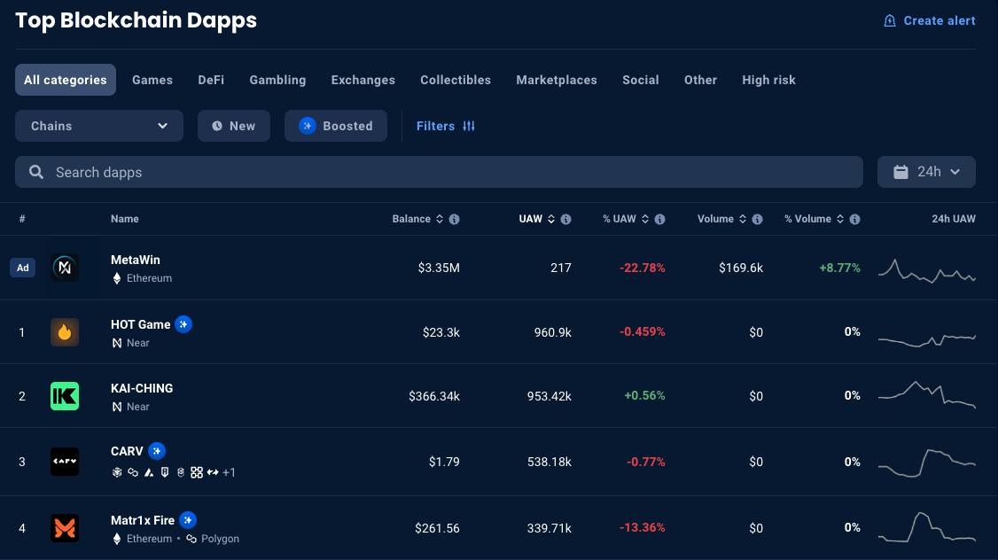Click KAI-CHING UAW value 953.42k
This screenshot has height=560, width=998.
(549, 396)
